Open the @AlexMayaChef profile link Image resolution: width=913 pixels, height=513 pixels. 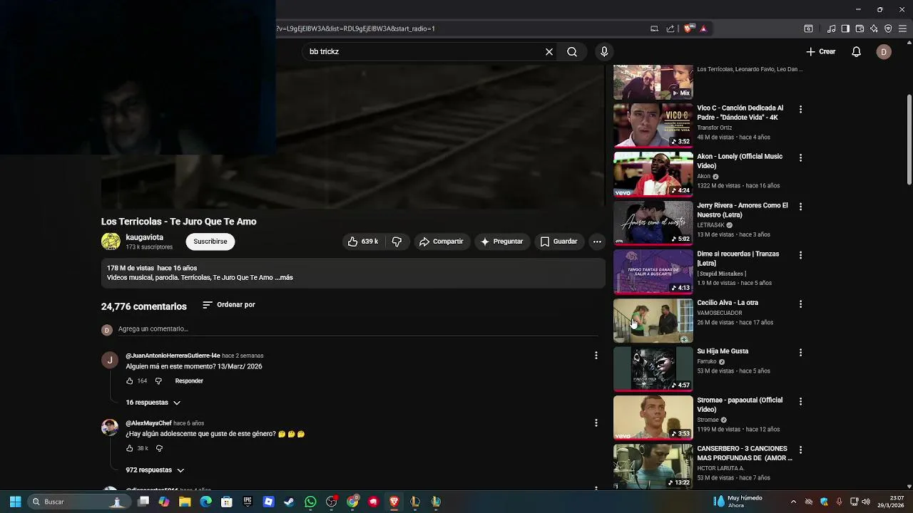click(x=149, y=423)
